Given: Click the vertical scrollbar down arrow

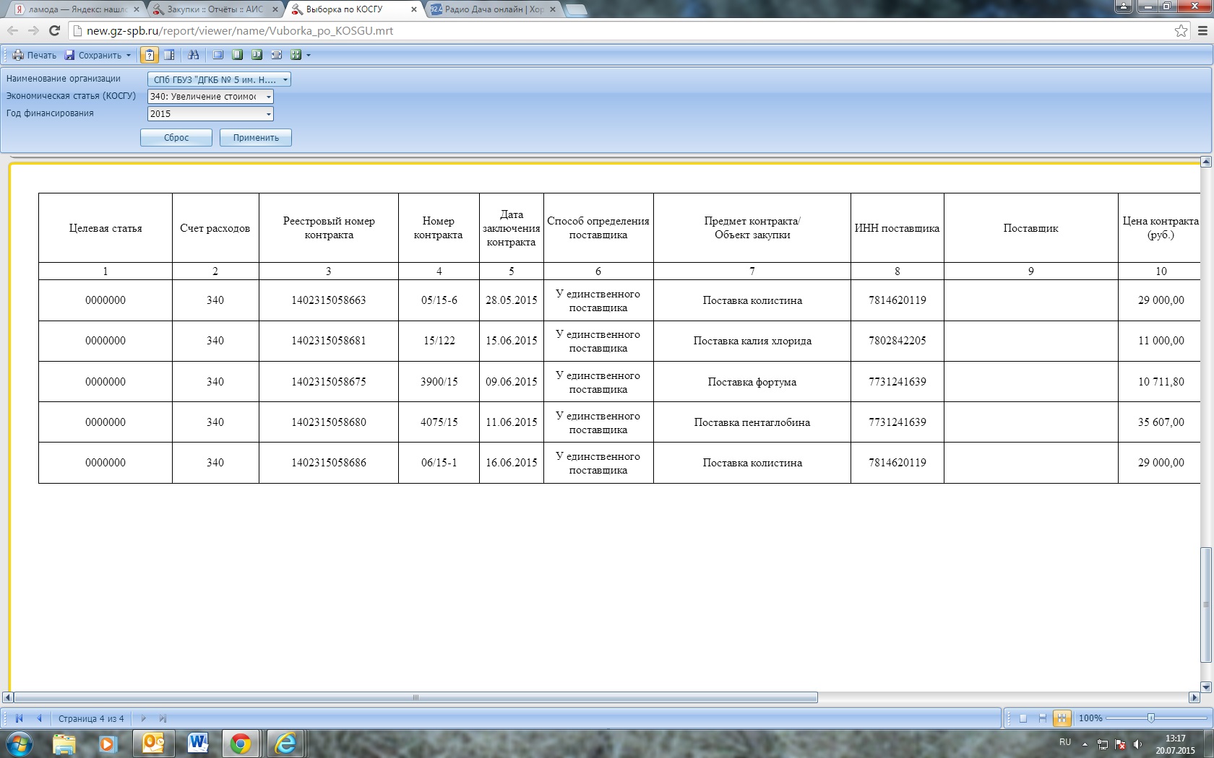Looking at the screenshot, I should click(x=1205, y=687).
